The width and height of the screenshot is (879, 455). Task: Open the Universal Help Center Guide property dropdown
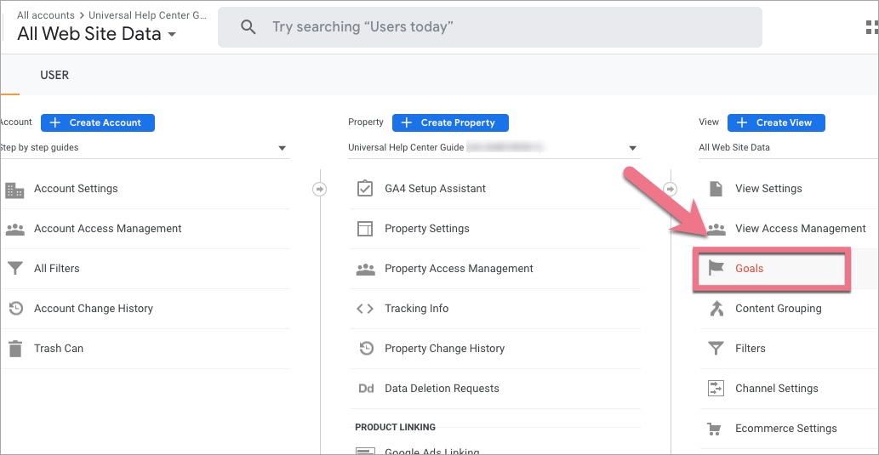[494, 148]
